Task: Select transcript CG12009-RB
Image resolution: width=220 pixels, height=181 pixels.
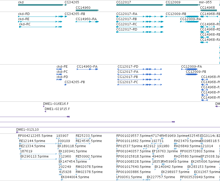Action: tap(176, 14)
